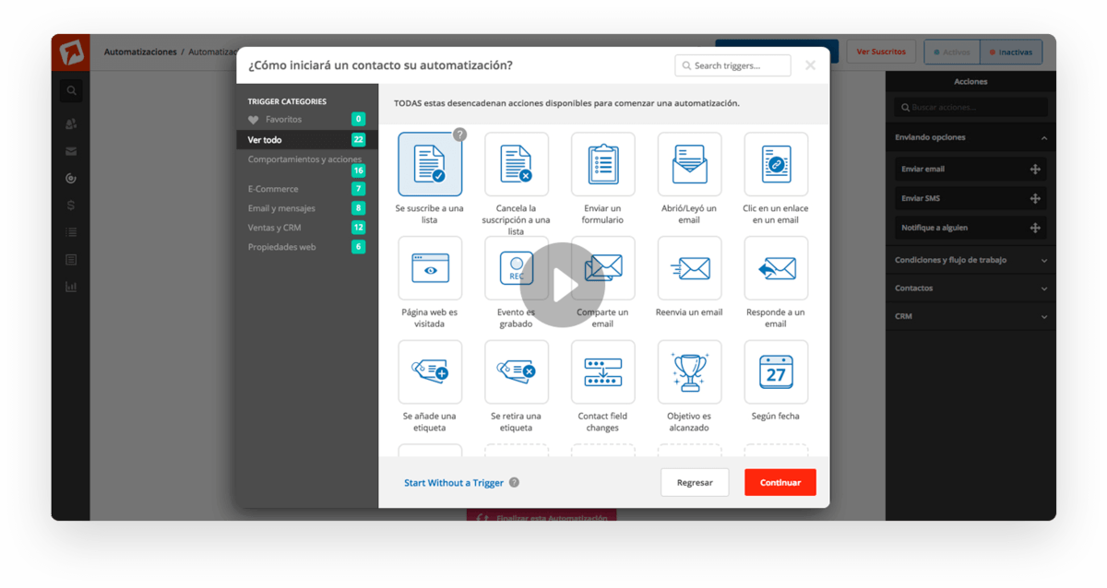Select the 'Página web es visitada' trigger

click(430, 268)
